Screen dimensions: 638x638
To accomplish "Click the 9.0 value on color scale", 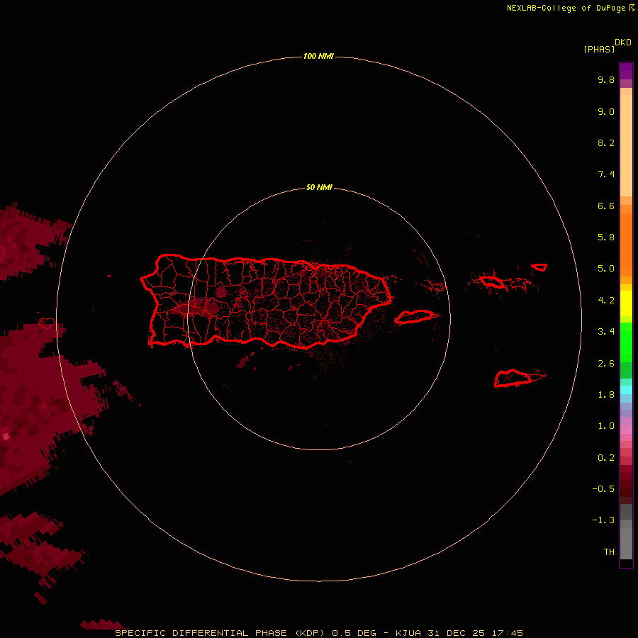I will click(606, 111).
